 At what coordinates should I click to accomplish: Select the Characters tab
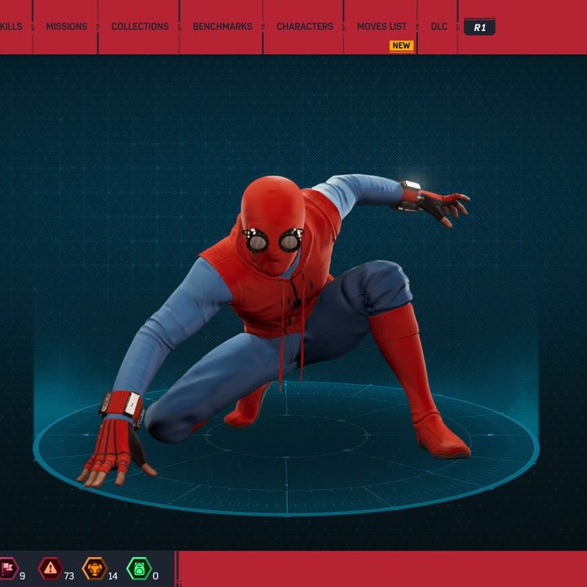pos(305,27)
